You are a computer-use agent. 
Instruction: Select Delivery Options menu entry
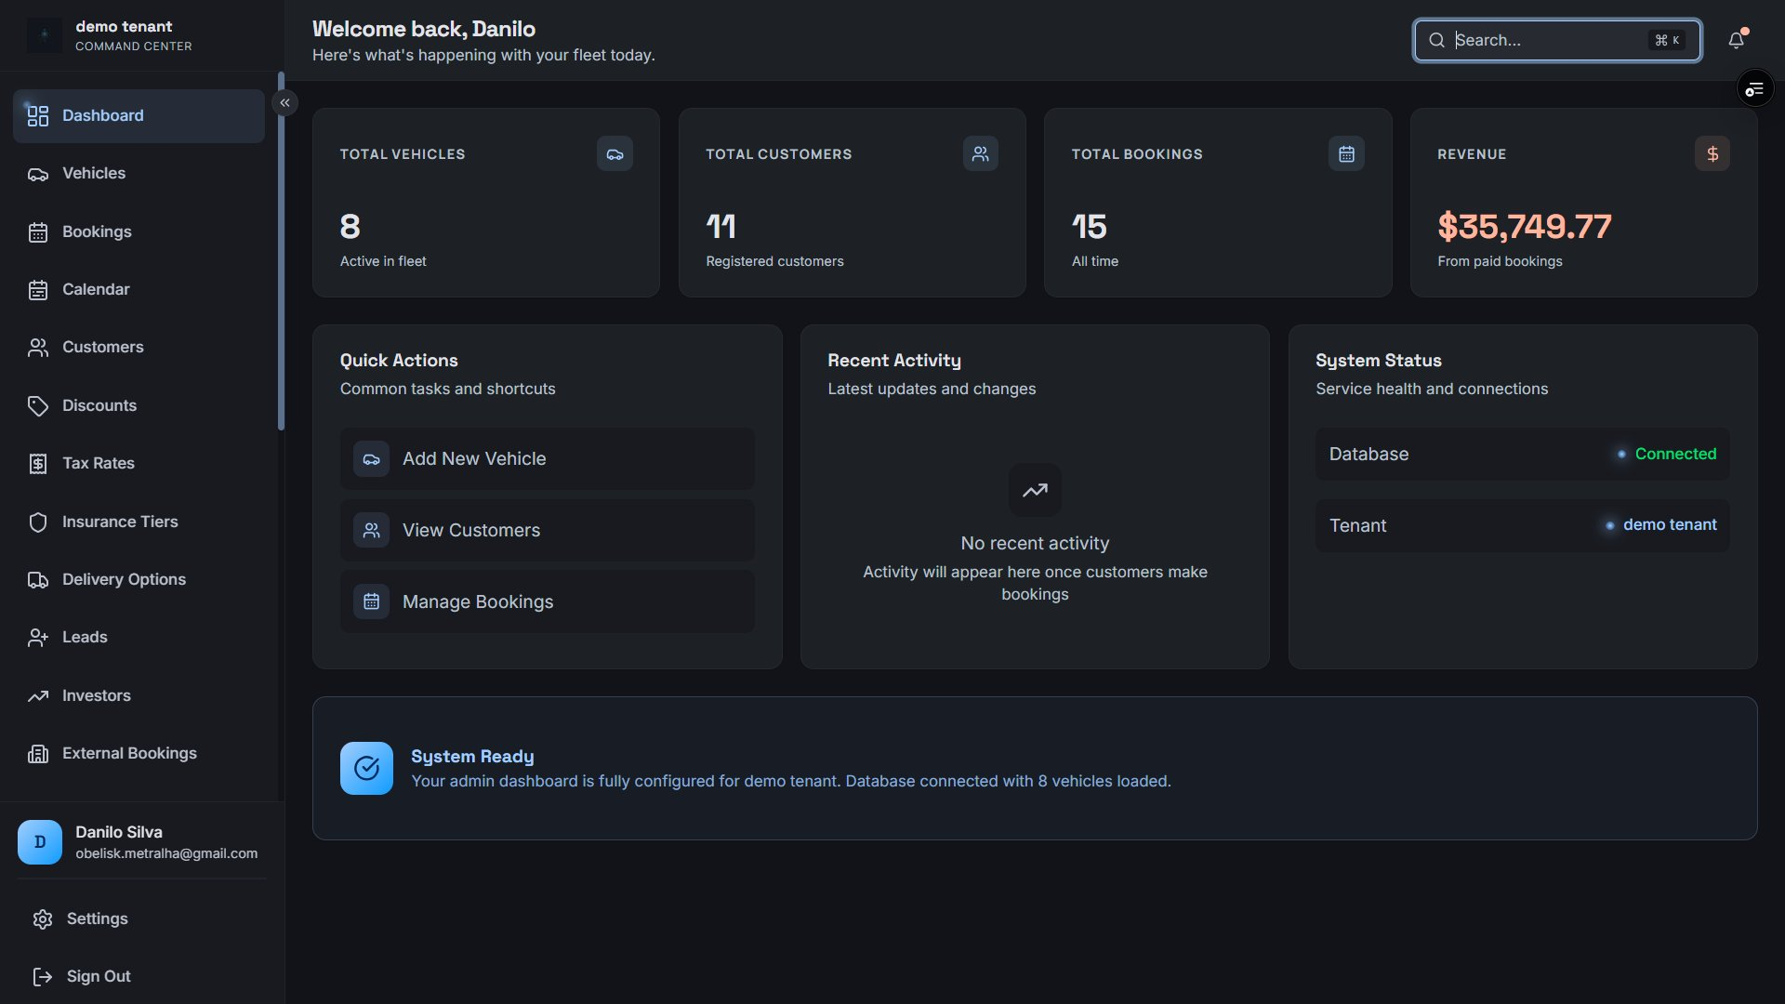pyautogui.click(x=139, y=580)
